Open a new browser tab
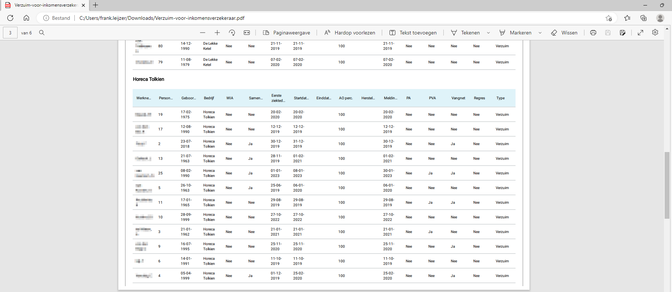Image resolution: width=672 pixels, height=292 pixels. (96, 5)
